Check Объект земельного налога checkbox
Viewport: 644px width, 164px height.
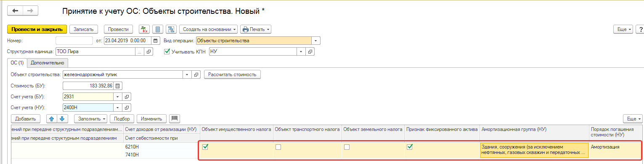click(x=347, y=147)
